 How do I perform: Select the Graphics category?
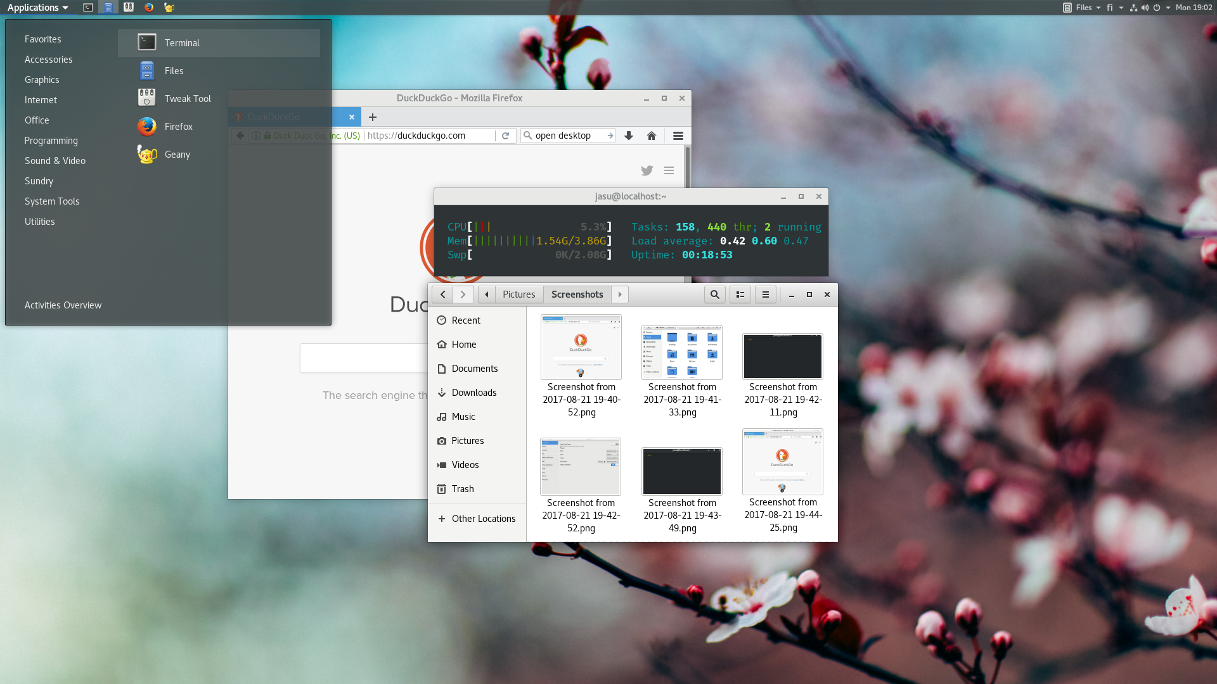(42, 80)
